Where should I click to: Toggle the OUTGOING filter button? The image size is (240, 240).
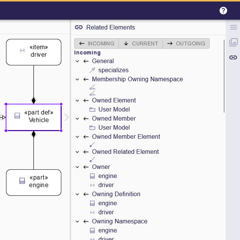point(186,43)
